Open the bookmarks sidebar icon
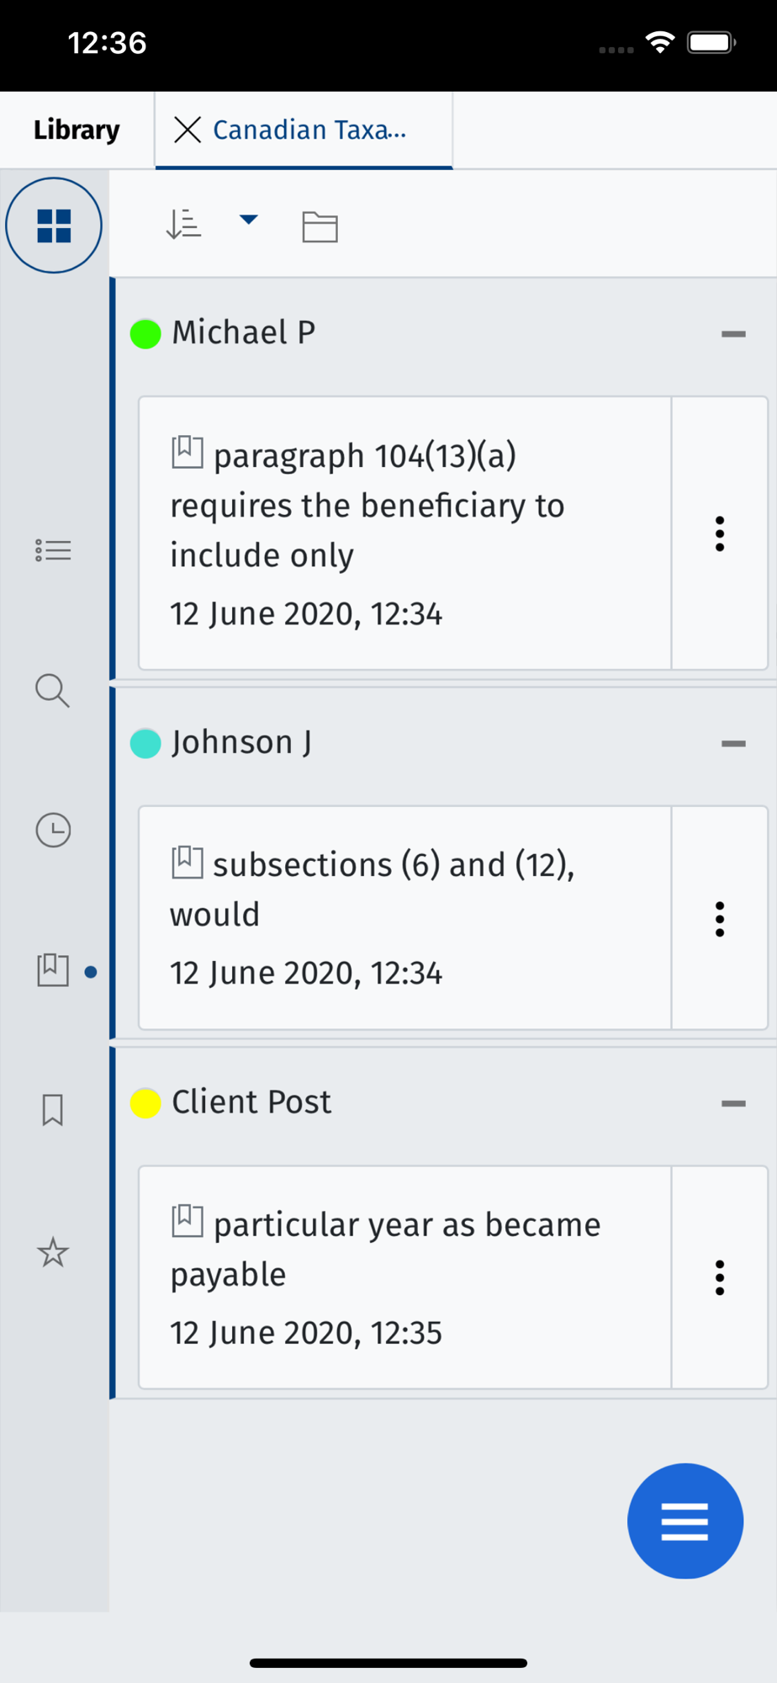 coord(53,1110)
